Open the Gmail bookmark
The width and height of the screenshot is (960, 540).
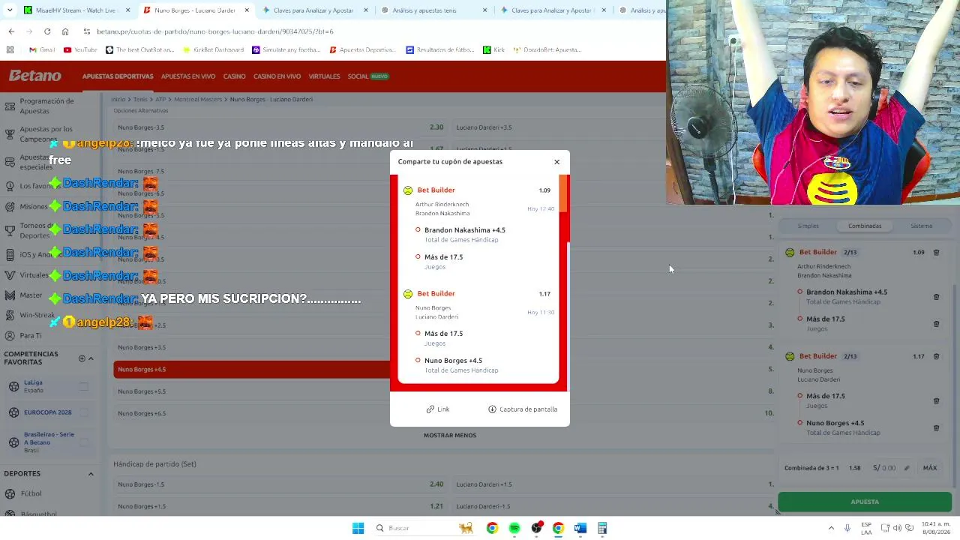42,50
